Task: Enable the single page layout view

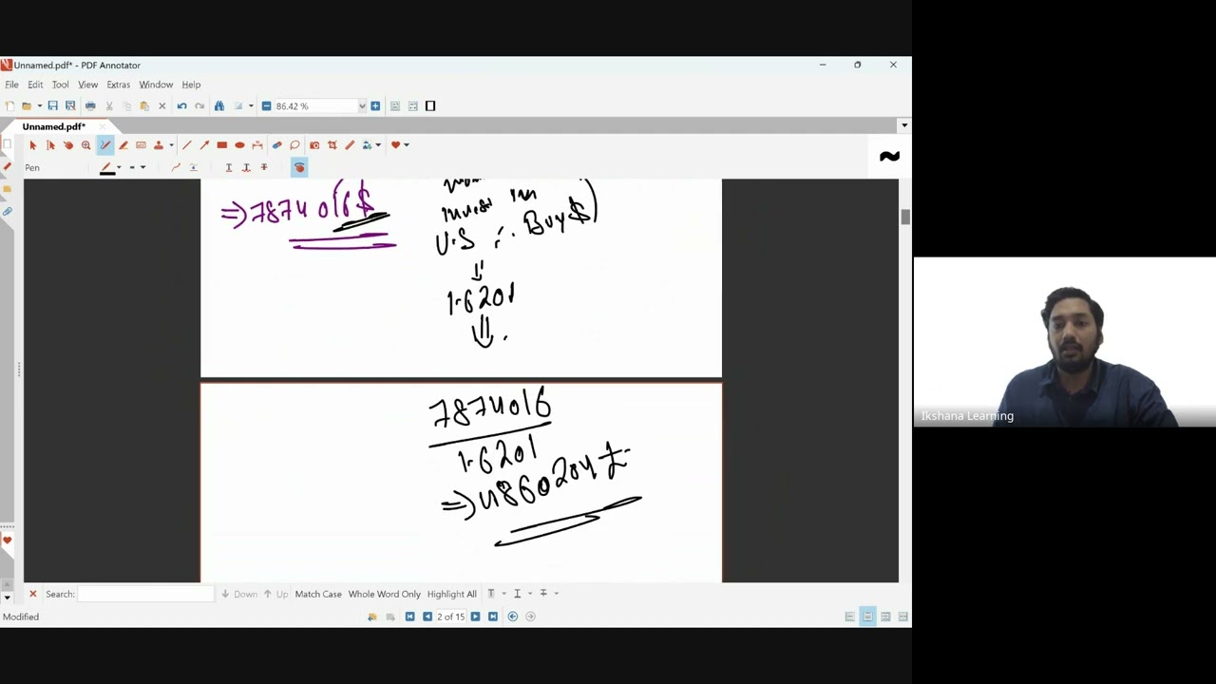Action: coord(849,617)
